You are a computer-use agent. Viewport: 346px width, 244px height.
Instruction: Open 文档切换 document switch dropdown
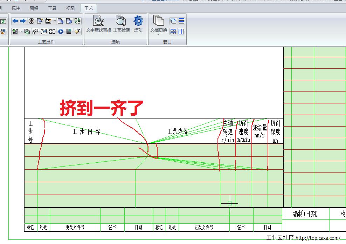point(158,25)
